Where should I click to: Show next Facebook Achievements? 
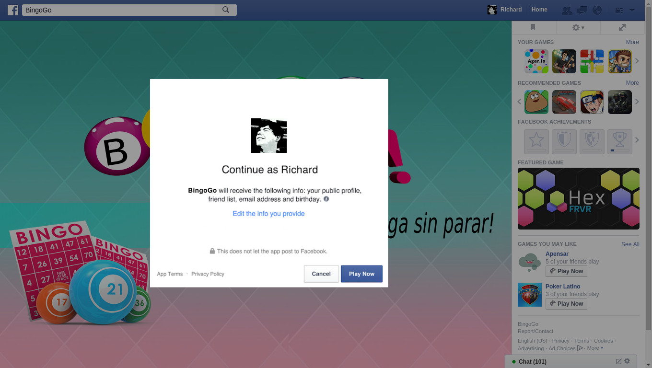pos(637,140)
